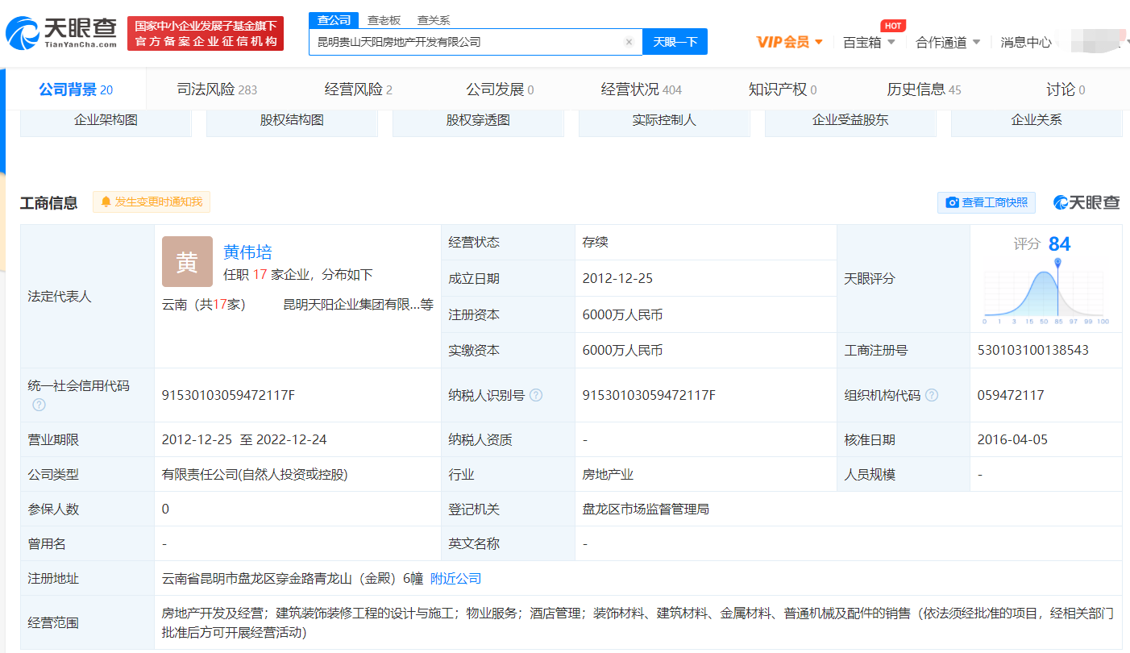Image resolution: width=1130 pixels, height=653 pixels.
Task: Click the help icon next to 纳税人识别号
Action: click(x=536, y=396)
